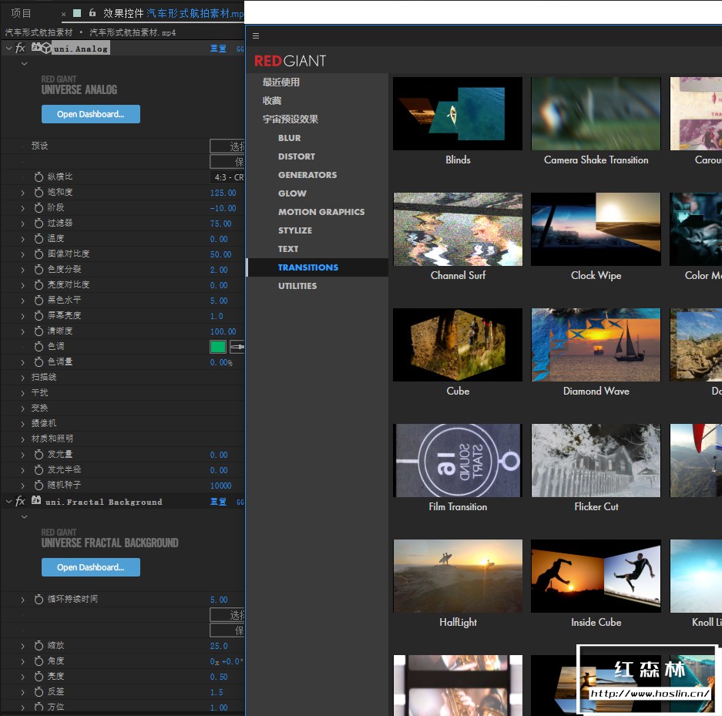
Task: Enable the stopwatch for 纵横比
Action: 39,177
